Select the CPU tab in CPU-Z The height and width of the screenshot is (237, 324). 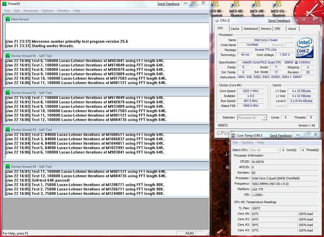point(220,28)
